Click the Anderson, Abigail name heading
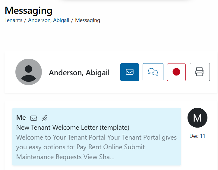The image size is (218, 170). tap(79, 73)
